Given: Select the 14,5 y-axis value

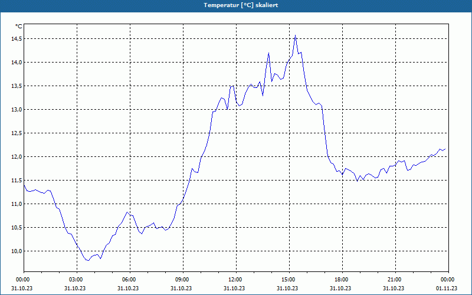Looking at the screenshot, I should tap(17, 39).
